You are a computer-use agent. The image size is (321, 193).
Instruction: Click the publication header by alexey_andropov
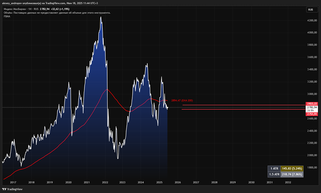50,3
